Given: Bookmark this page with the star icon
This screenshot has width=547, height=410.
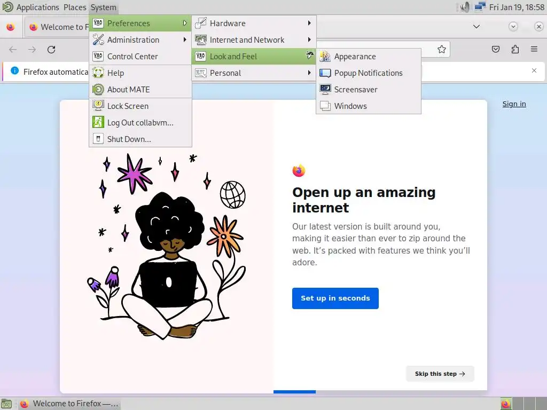Looking at the screenshot, I should click(x=442, y=50).
